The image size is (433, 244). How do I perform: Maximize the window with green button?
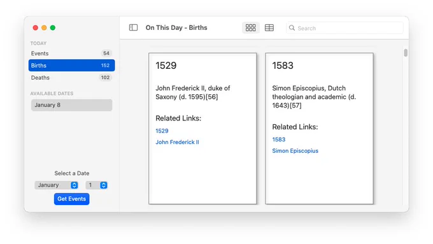(53, 27)
